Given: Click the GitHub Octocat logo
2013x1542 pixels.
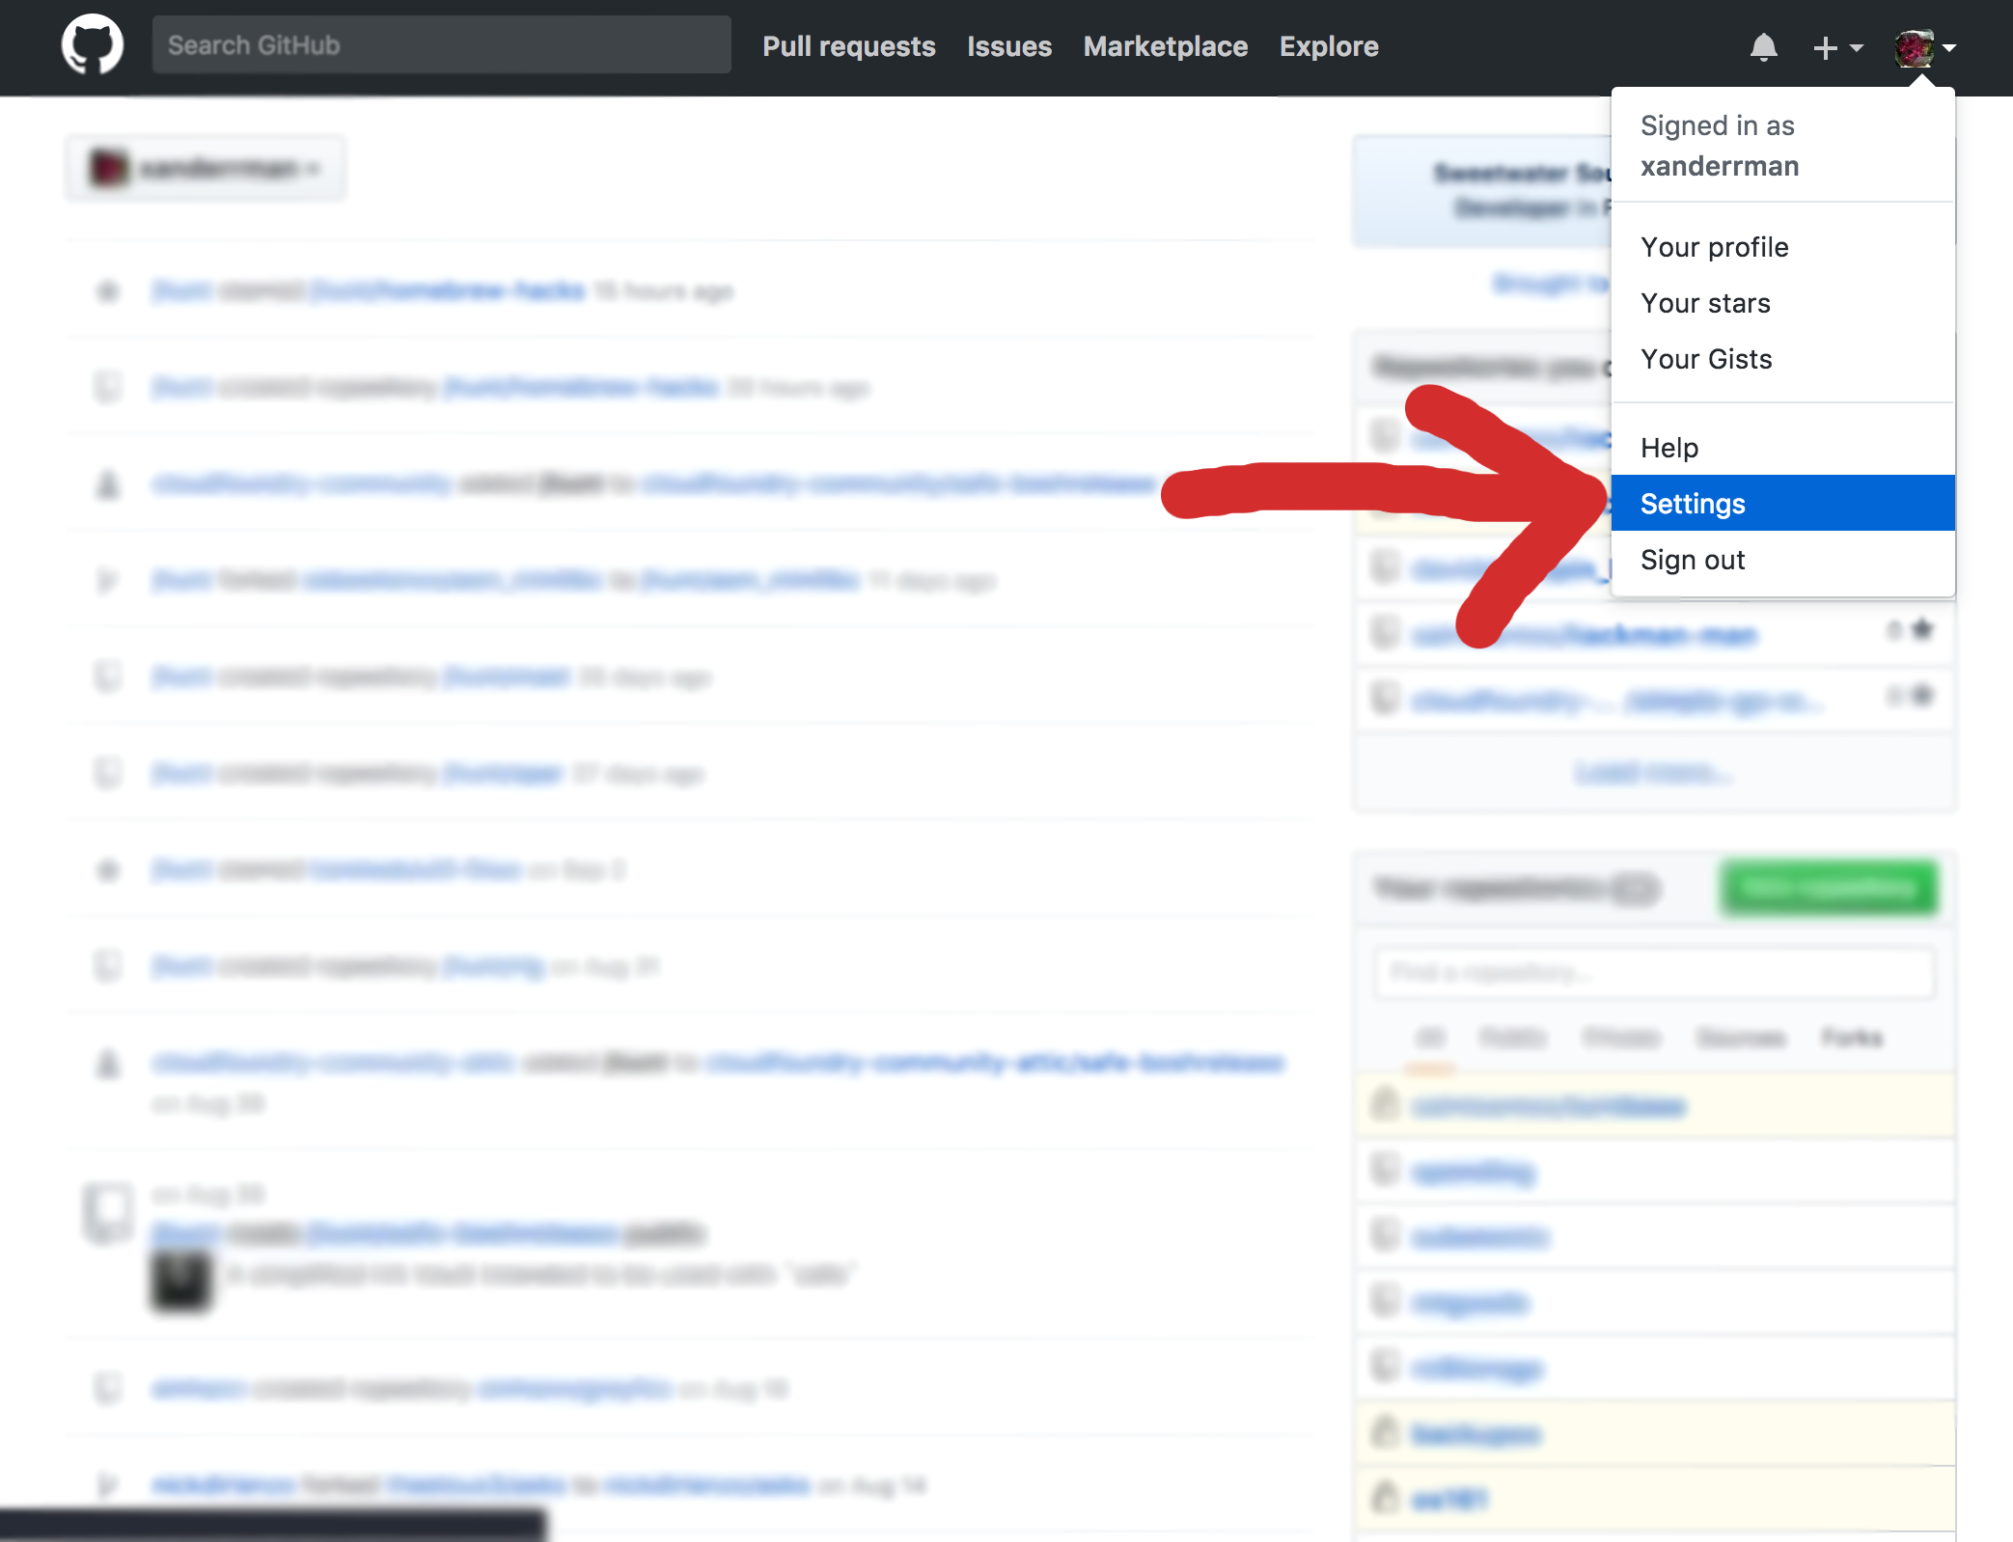Looking at the screenshot, I should click(x=92, y=45).
